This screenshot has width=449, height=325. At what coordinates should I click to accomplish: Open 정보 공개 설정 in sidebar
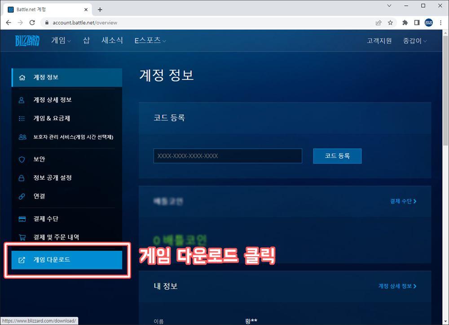[67, 178]
